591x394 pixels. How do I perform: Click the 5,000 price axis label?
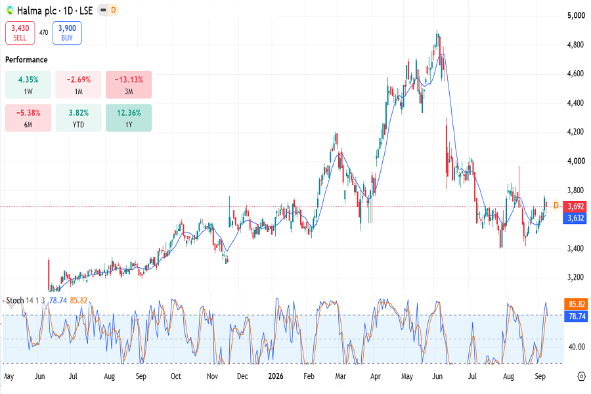tap(576, 16)
